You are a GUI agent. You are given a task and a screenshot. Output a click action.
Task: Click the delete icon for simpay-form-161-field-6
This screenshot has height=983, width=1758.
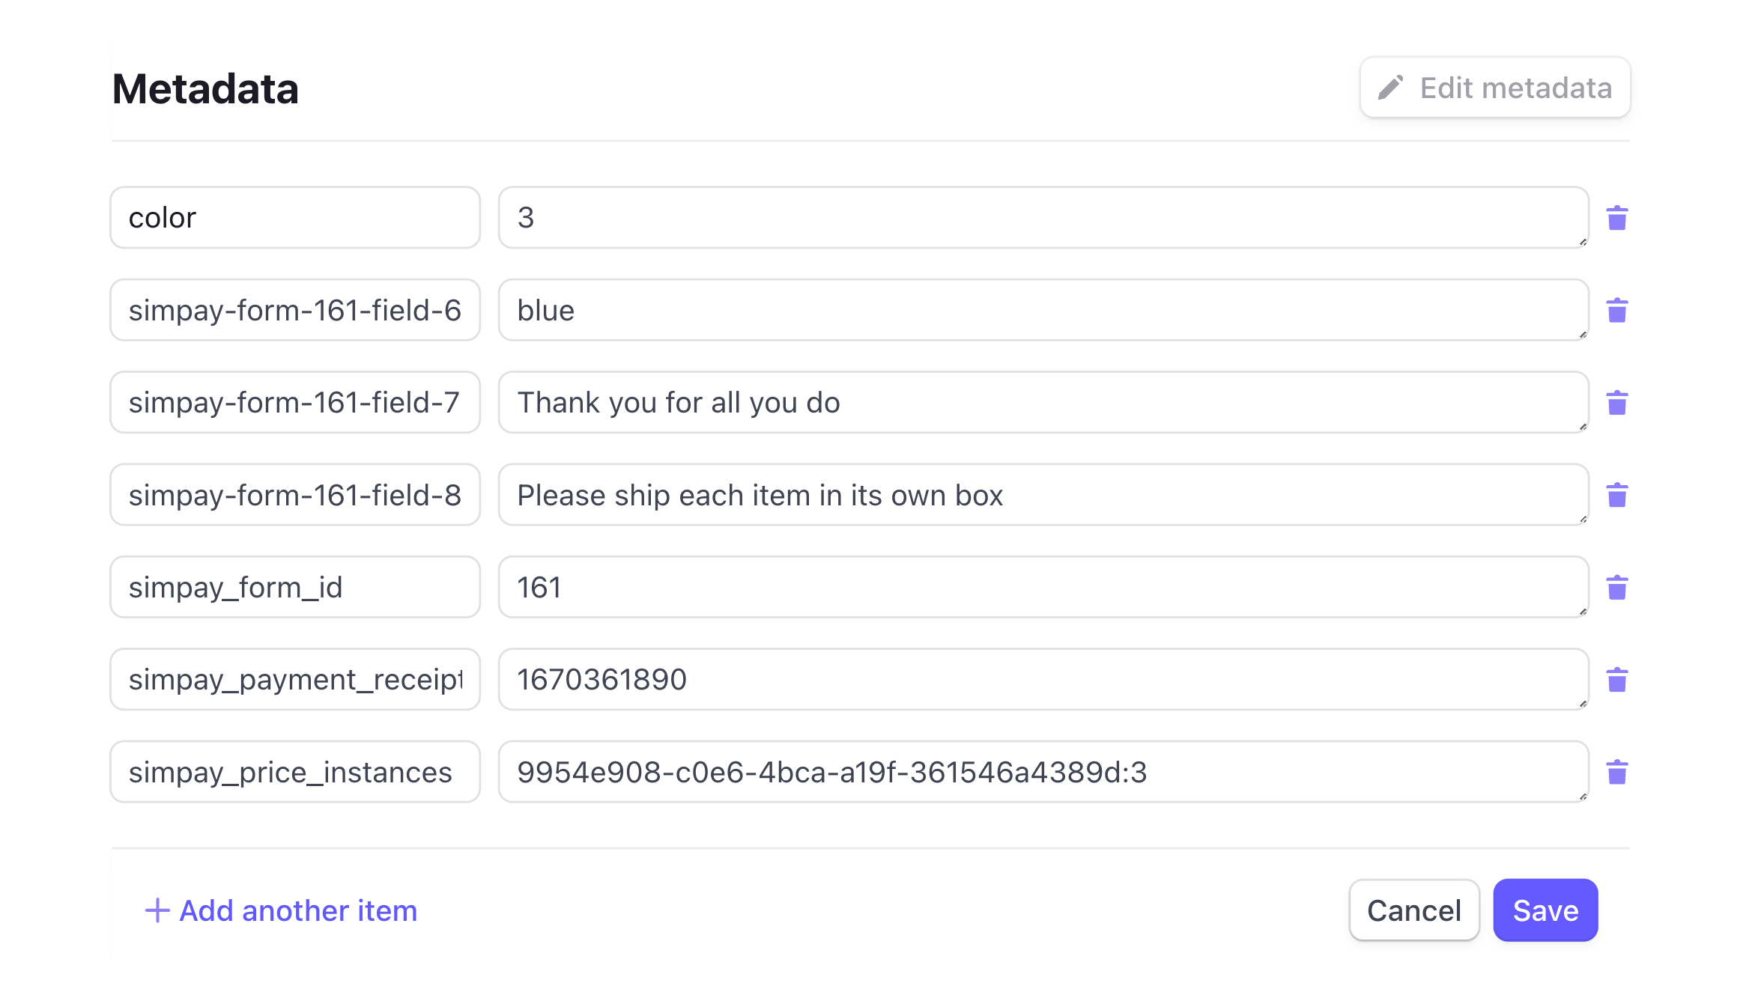tap(1616, 310)
